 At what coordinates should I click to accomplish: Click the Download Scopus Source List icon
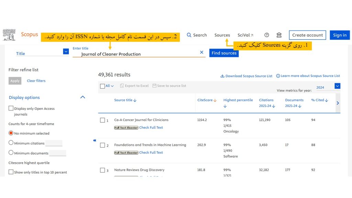tap(222, 76)
